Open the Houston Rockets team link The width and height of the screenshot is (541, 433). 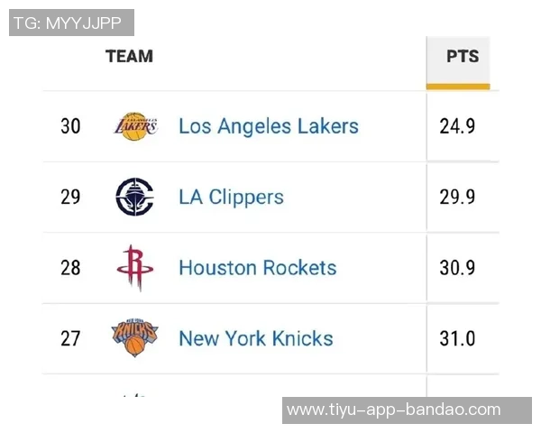[257, 268]
